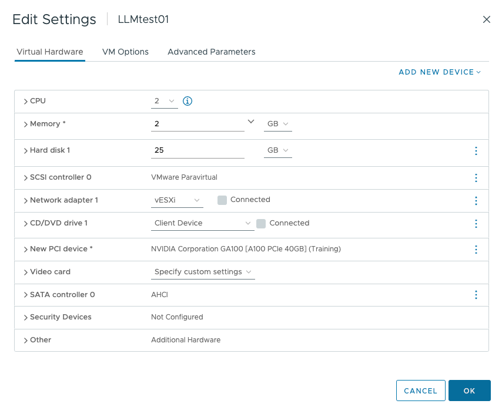
Task: Switch to the Advanced Parameters tab
Action: 211,52
